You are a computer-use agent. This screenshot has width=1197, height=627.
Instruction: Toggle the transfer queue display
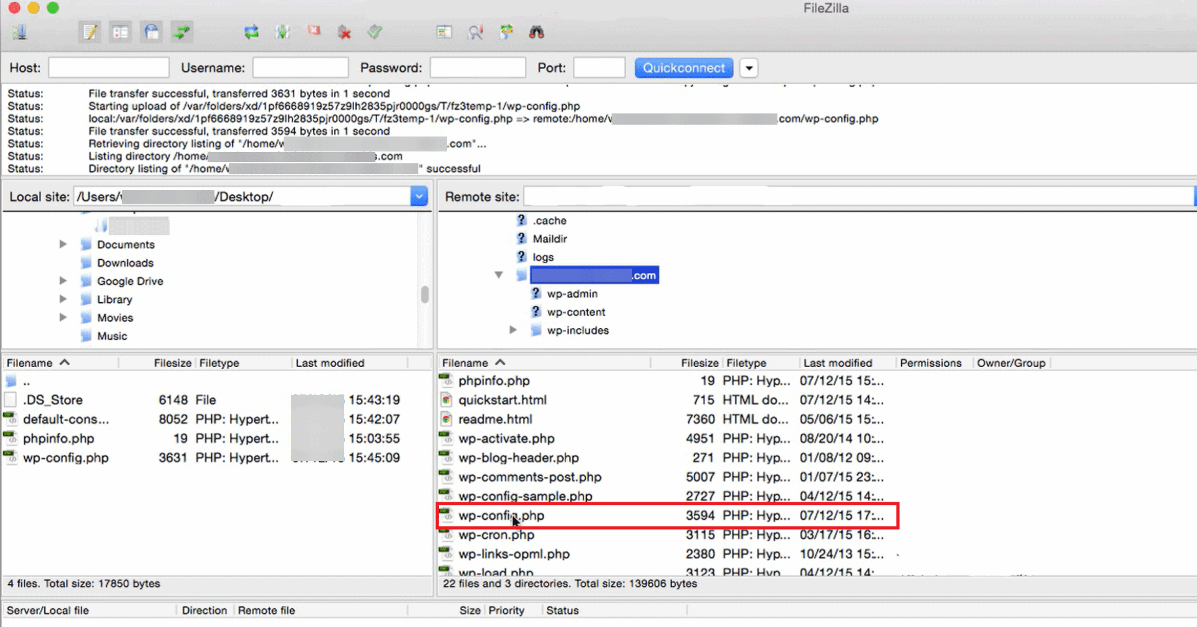tap(182, 32)
